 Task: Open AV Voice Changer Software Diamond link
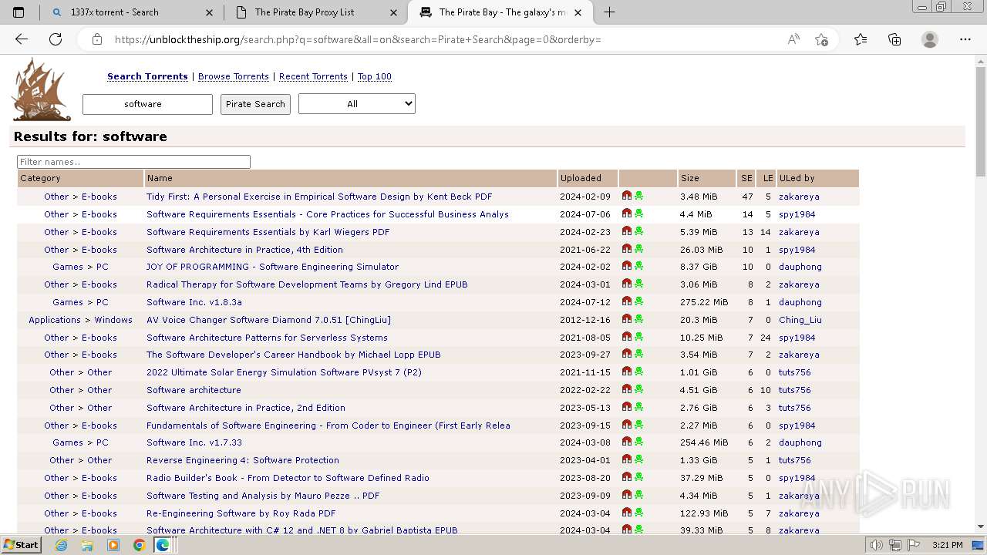pyautogui.click(x=268, y=320)
